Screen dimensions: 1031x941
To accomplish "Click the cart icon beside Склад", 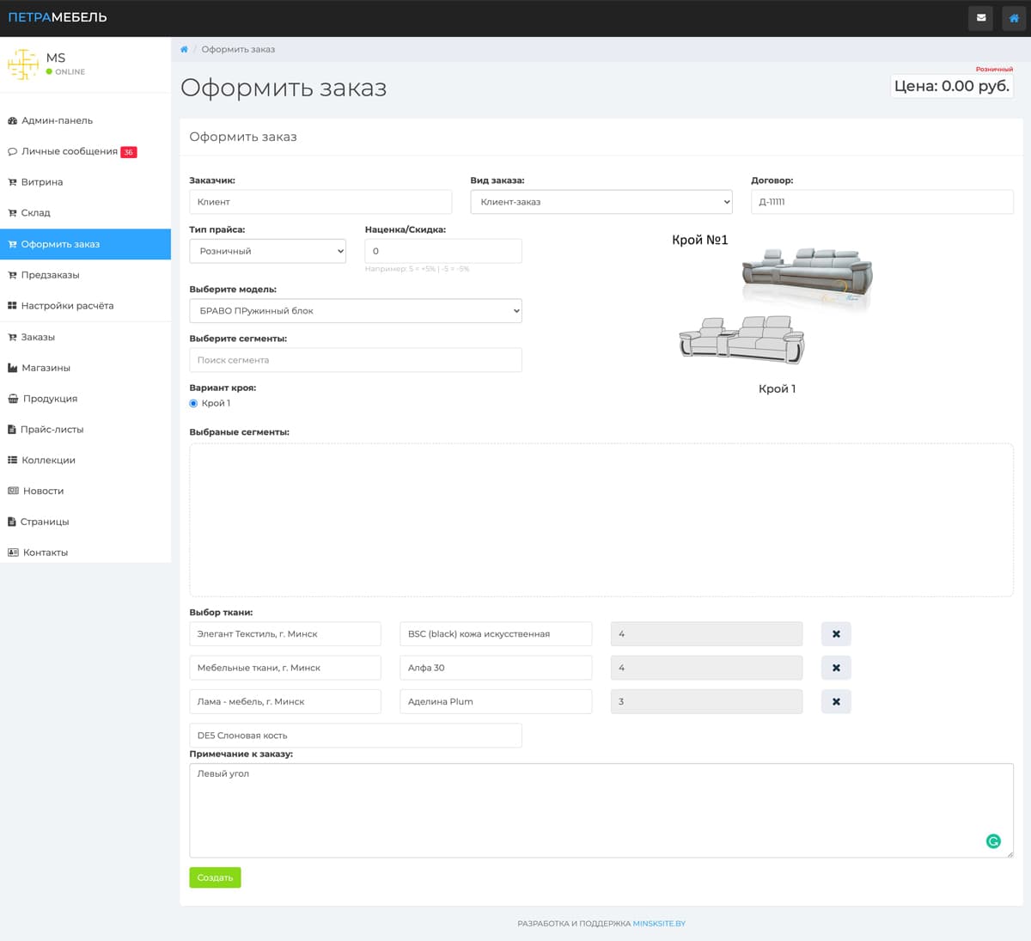I will pos(11,212).
